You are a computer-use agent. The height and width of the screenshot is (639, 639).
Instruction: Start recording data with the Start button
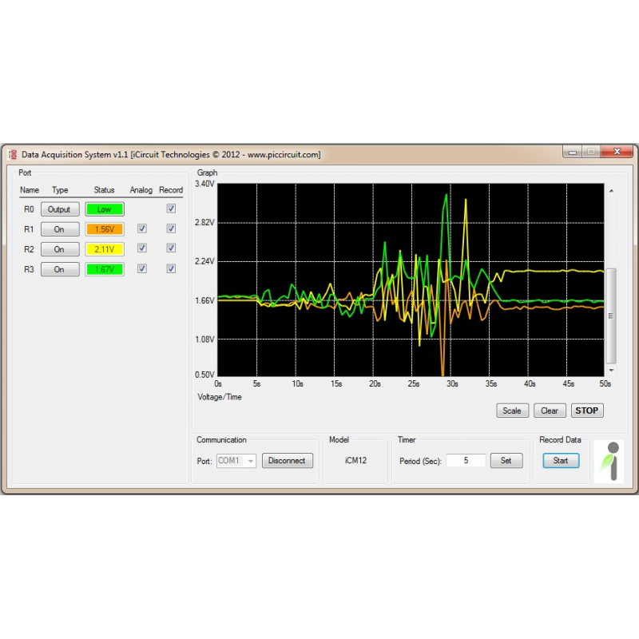[561, 460]
